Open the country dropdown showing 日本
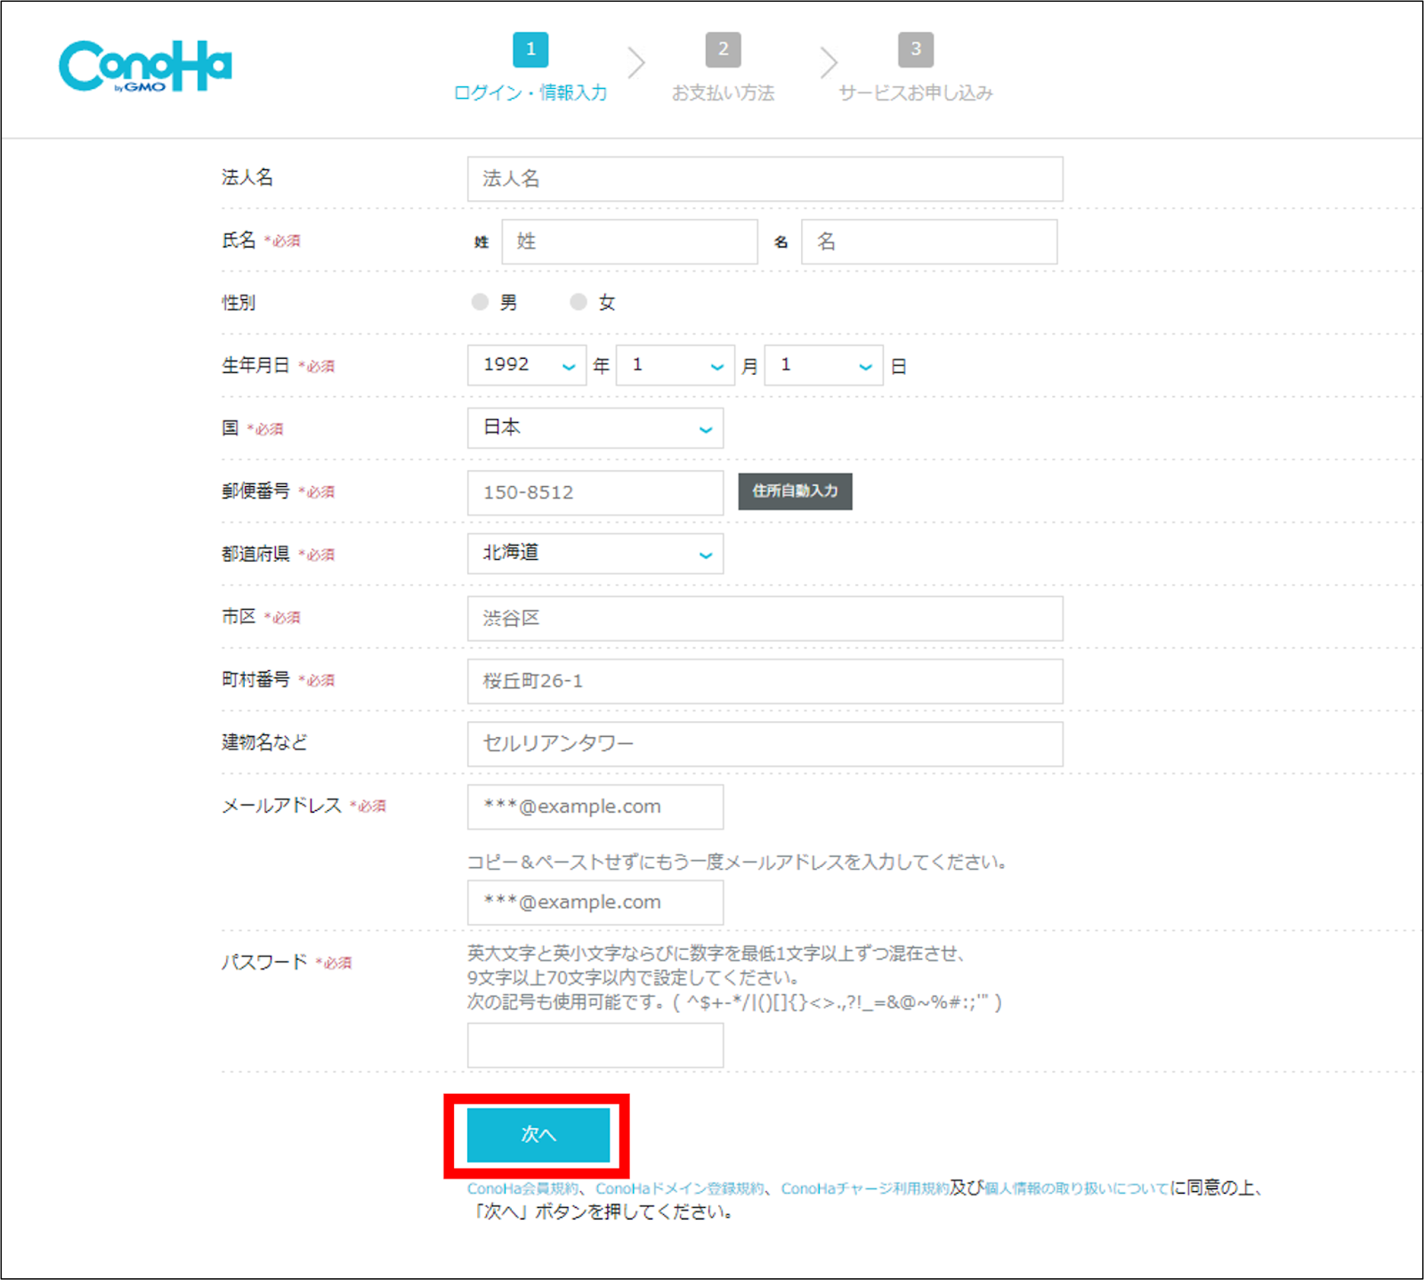Image resolution: width=1424 pixels, height=1280 pixels. click(595, 428)
